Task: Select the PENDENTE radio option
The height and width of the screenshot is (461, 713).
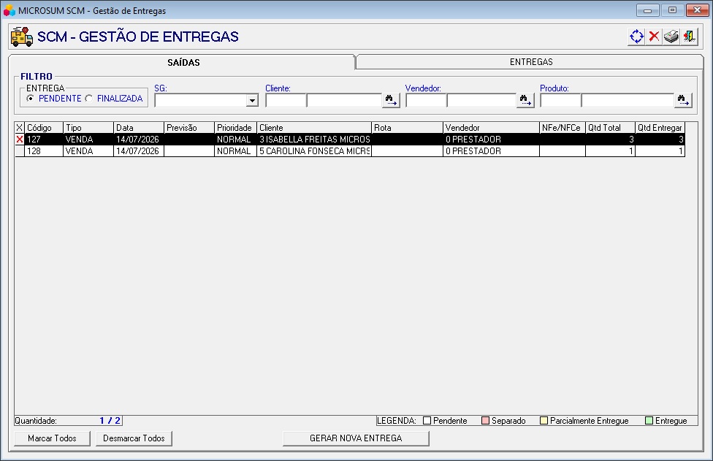Action: point(31,98)
